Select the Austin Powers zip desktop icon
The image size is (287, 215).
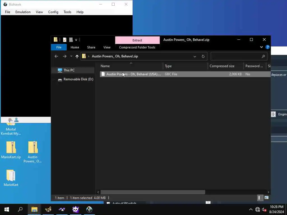33,152
